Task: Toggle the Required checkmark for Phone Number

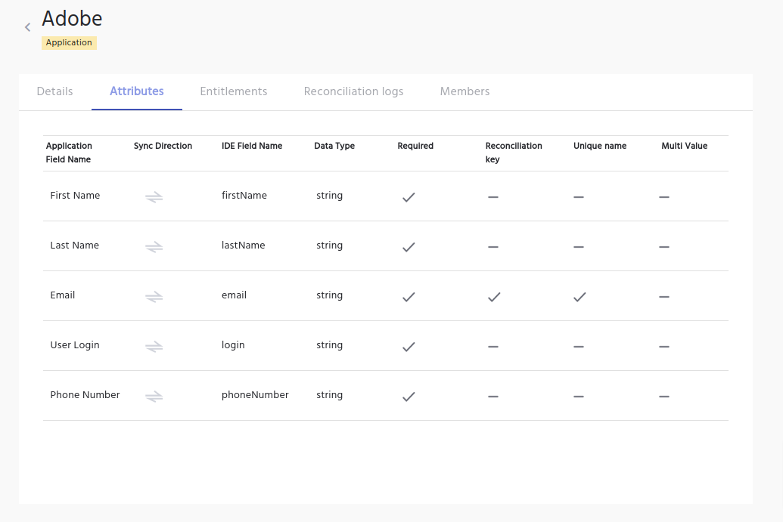Action: (x=409, y=396)
